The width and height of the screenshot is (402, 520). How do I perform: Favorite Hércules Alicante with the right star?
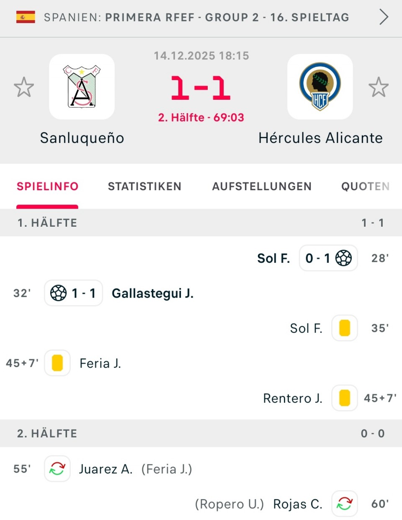tap(379, 87)
